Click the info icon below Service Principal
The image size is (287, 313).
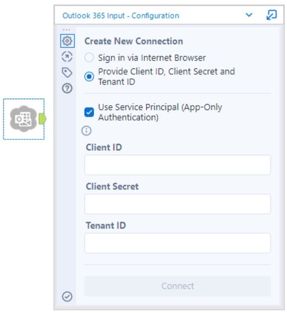pos(86,131)
